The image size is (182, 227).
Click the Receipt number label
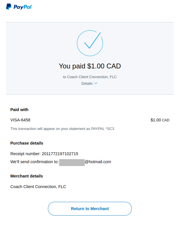26,154
